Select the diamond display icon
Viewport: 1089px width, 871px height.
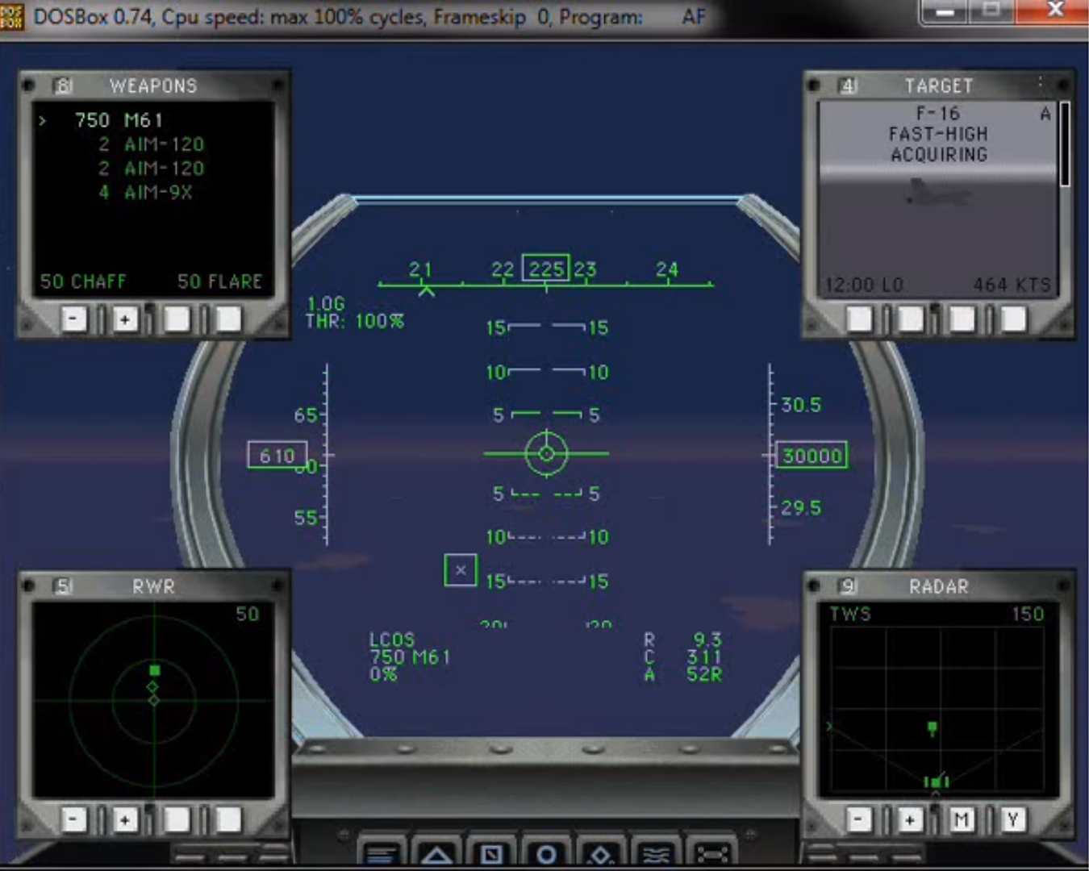click(600, 852)
